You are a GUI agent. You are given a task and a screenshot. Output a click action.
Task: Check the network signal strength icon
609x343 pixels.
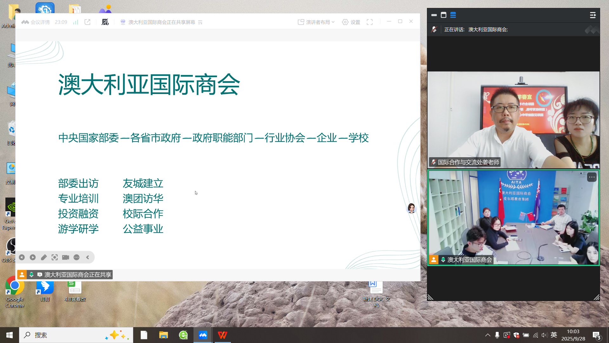75,22
